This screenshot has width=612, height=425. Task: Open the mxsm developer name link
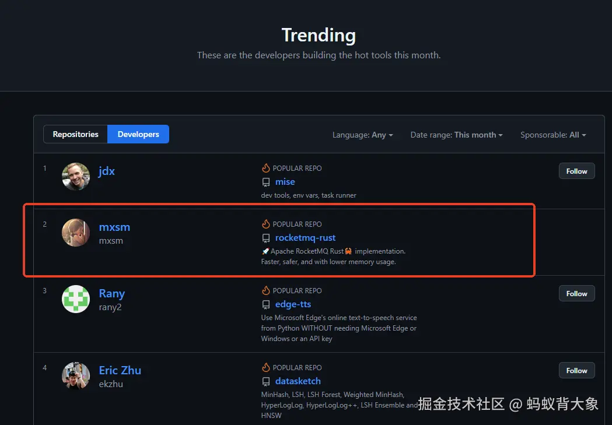tap(114, 227)
